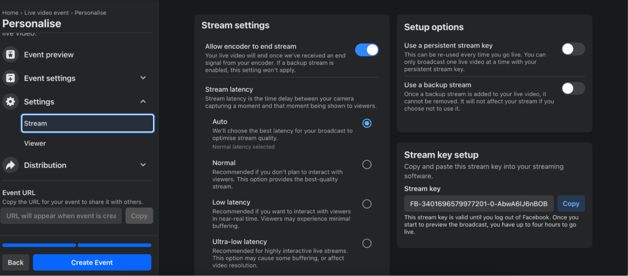Screen dimensions: 628x276
Task: Collapse the Settings section chevron
Action: (143, 102)
